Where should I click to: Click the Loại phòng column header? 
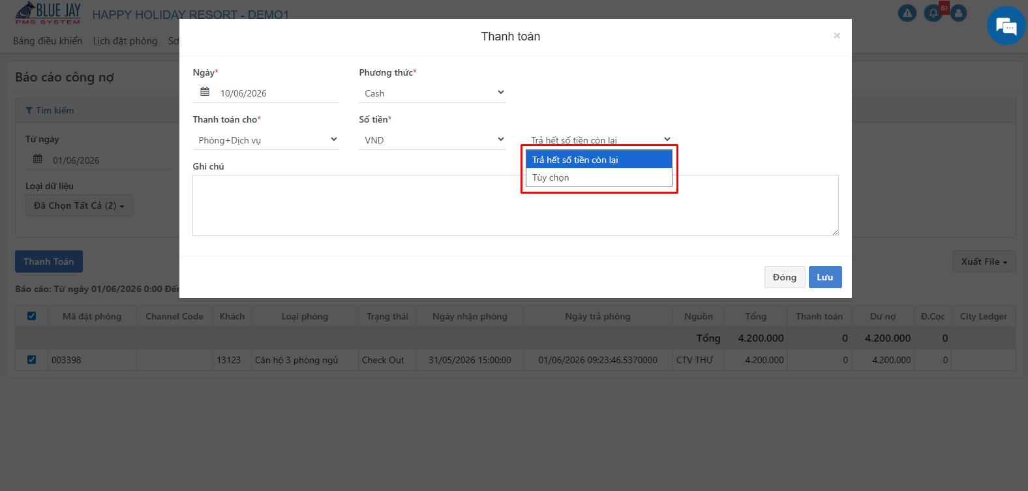305,316
